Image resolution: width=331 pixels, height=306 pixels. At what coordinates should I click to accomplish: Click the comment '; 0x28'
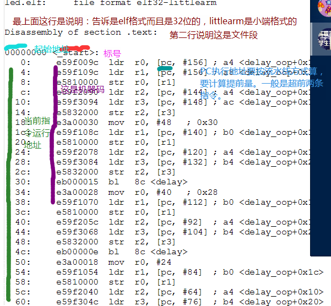202,192
